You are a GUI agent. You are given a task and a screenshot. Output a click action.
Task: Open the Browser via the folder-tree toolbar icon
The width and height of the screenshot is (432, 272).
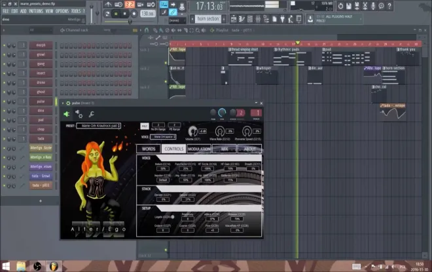coord(266,19)
